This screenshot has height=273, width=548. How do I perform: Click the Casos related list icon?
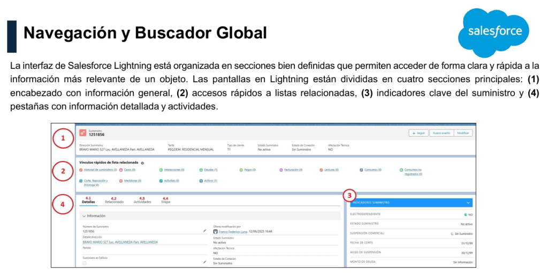pyautogui.click(x=121, y=170)
